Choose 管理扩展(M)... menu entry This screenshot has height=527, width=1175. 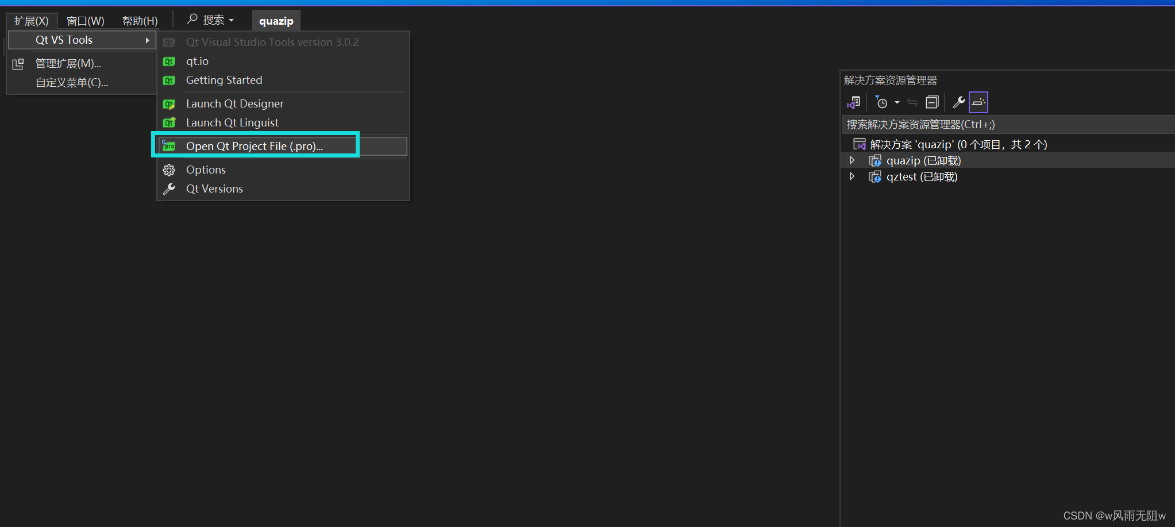68,63
